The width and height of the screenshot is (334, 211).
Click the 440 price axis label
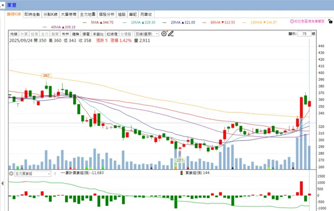(x=321, y=46)
